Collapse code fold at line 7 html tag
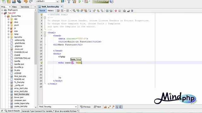202x113 pixels. point(45,33)
